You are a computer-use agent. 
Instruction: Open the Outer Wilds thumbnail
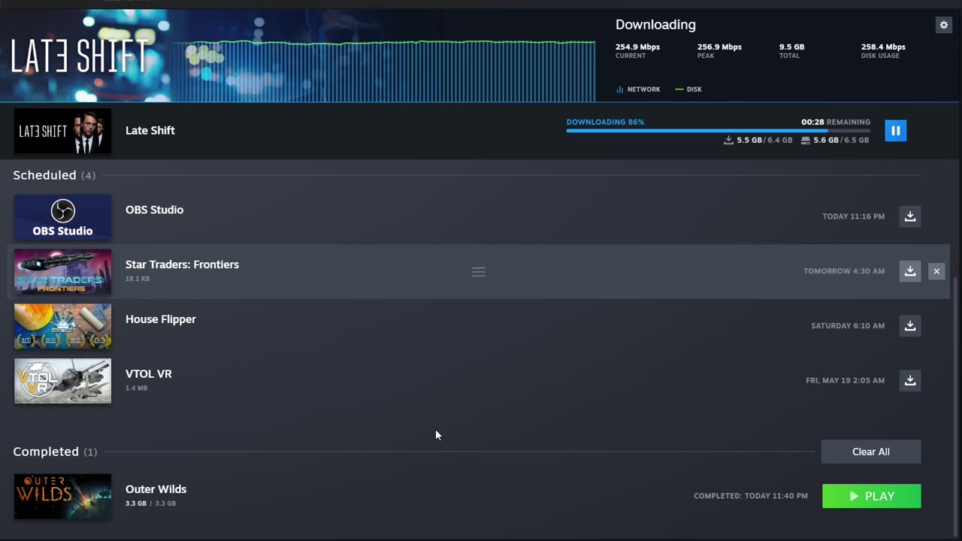62,497
